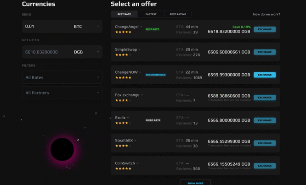Click StealthEX star rating

(123, 146)
